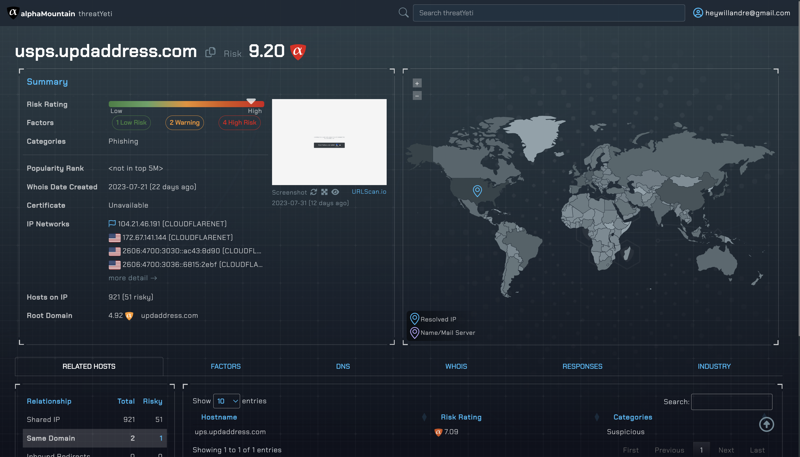Open the user account icon
Screen dimensions: 800x457
698,13
